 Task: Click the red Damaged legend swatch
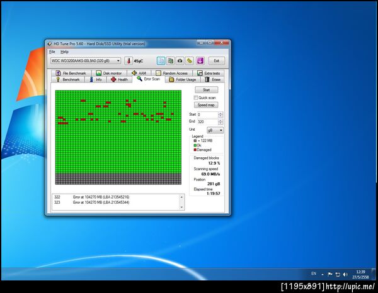[195, 150]
